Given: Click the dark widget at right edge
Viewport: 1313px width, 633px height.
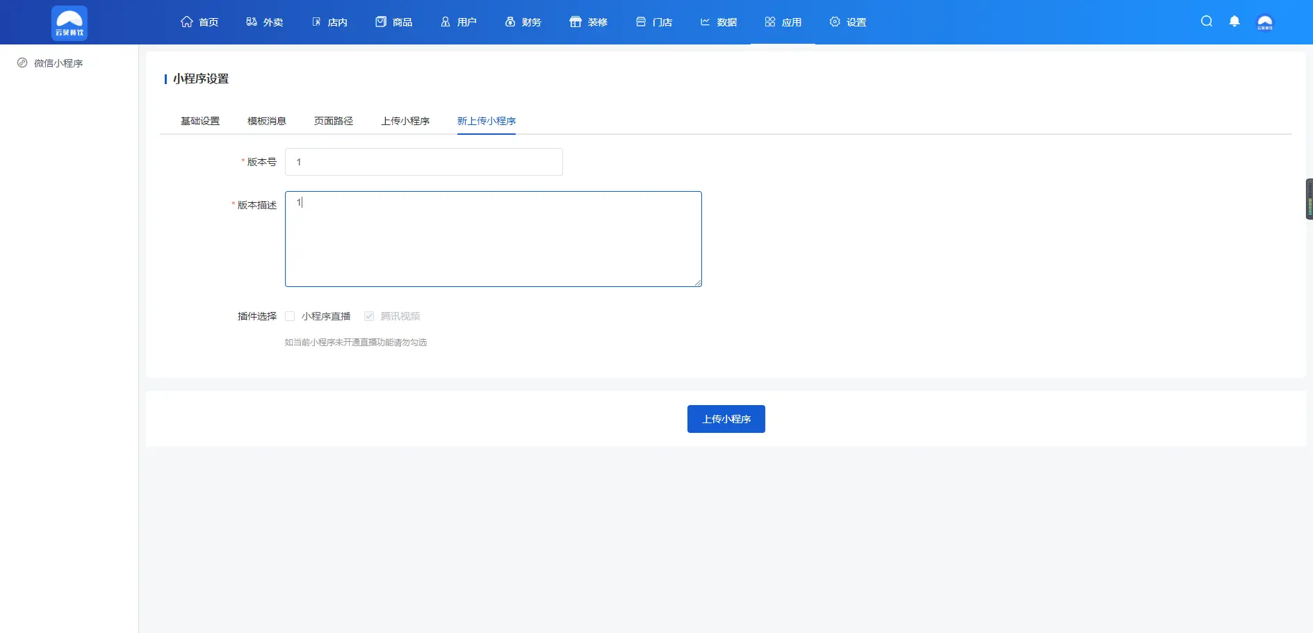Looking at the screenshot, I should (x=1309, y=199).
